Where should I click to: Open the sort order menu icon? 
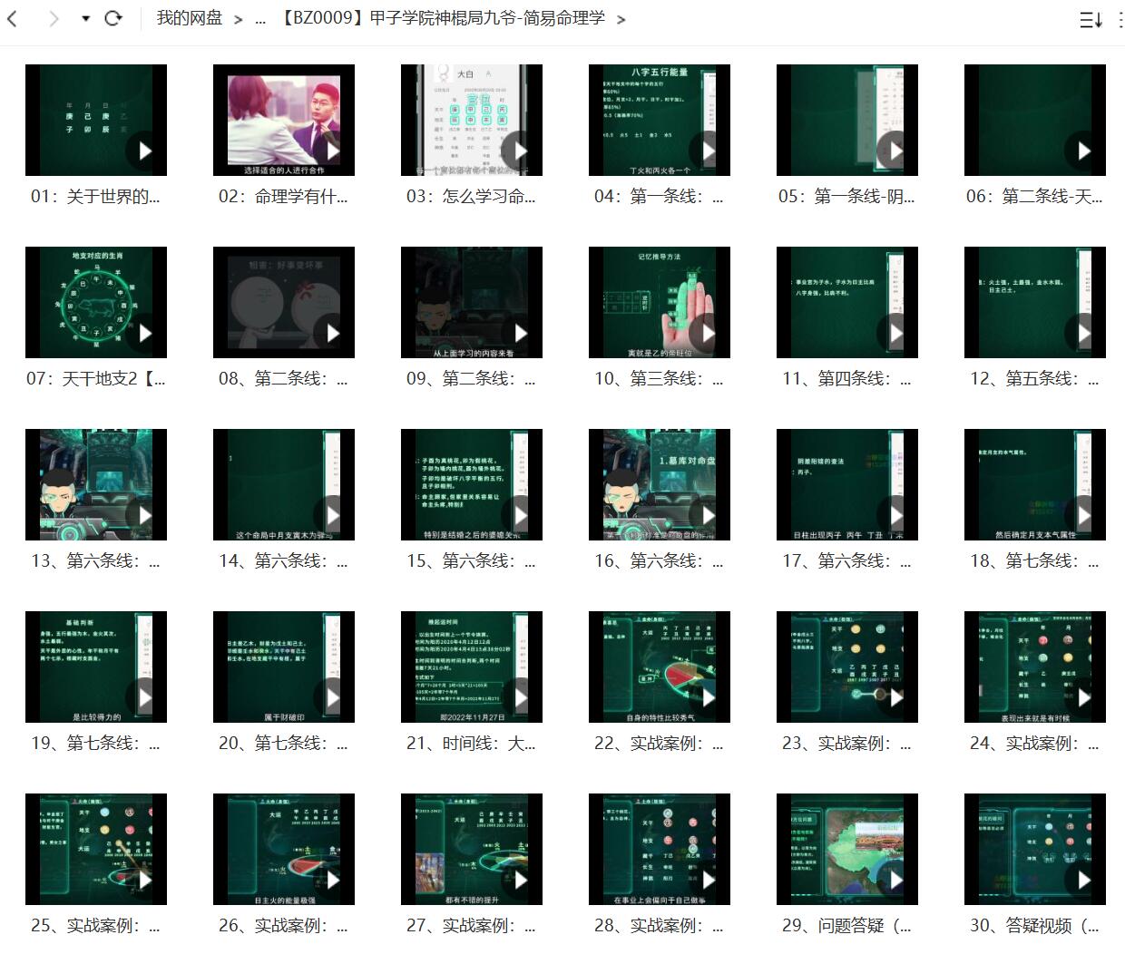click(x=1089, y=20)
